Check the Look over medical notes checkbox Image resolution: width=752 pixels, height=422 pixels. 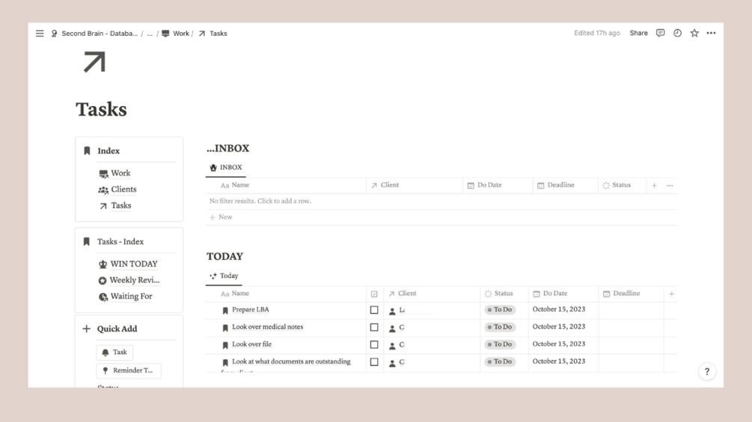(x=374, y=327)
